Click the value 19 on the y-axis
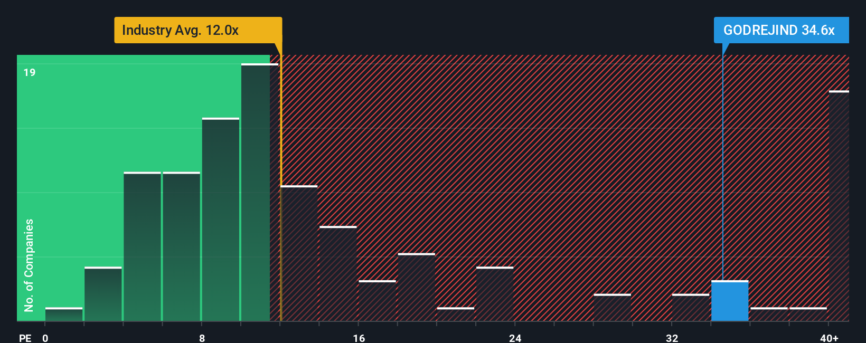The image size is (866, 343). pos(30,72)
